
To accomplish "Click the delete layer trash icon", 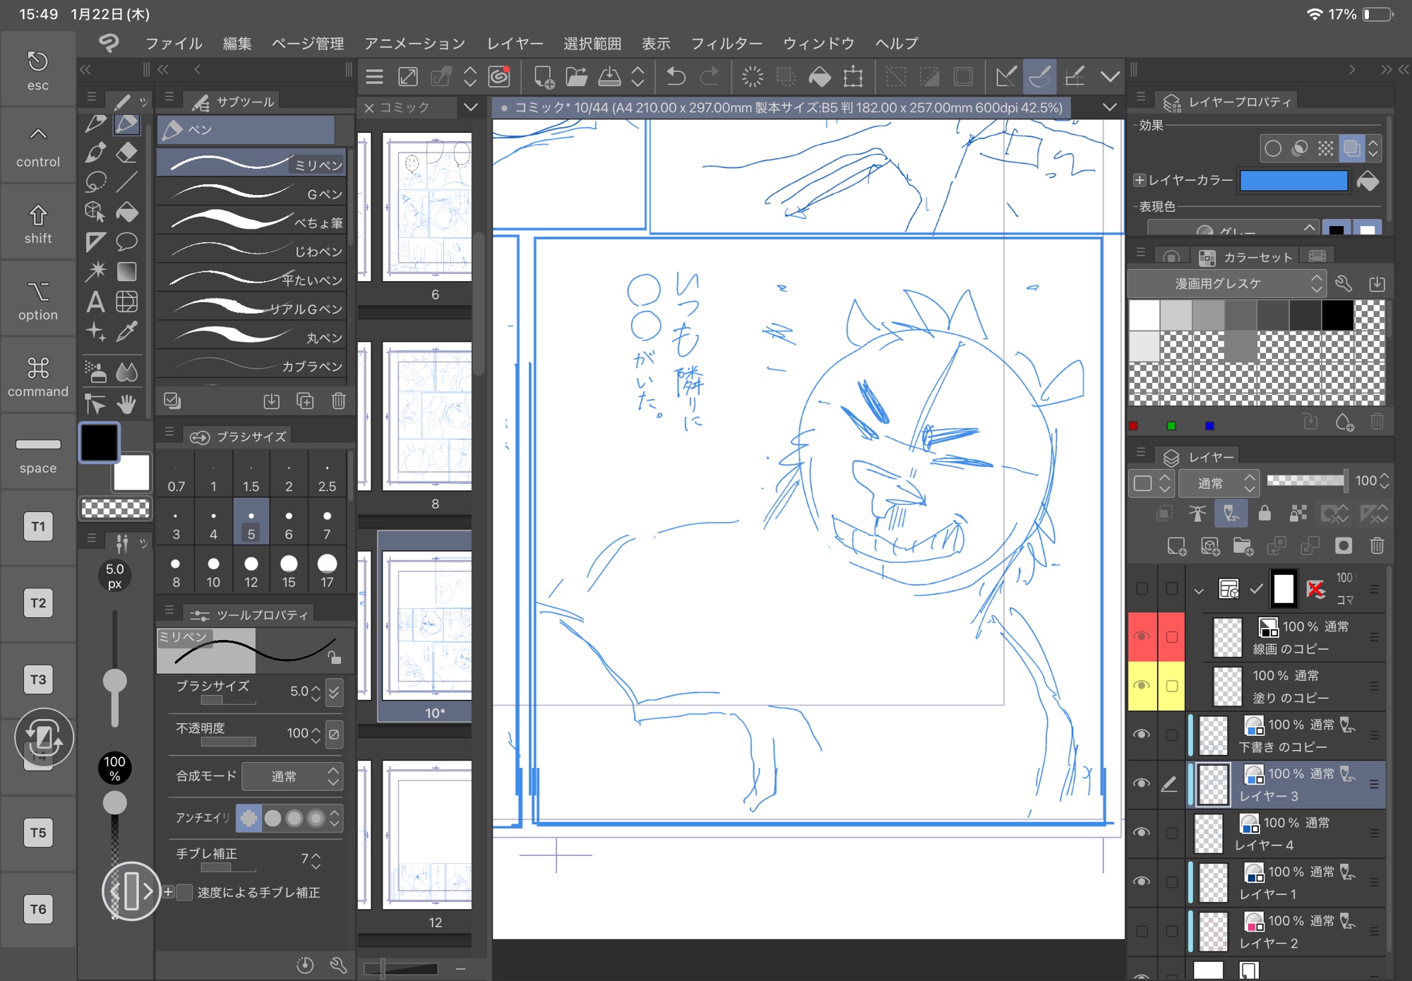I will (1377, 546).
